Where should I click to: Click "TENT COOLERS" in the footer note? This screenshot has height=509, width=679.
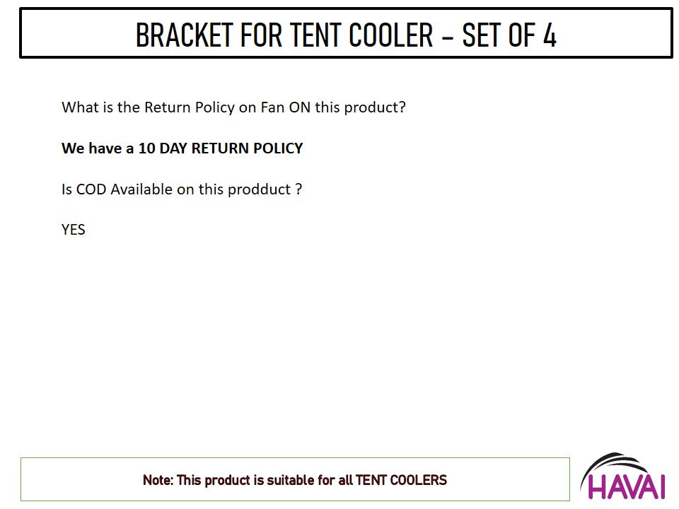click(401, 481)
